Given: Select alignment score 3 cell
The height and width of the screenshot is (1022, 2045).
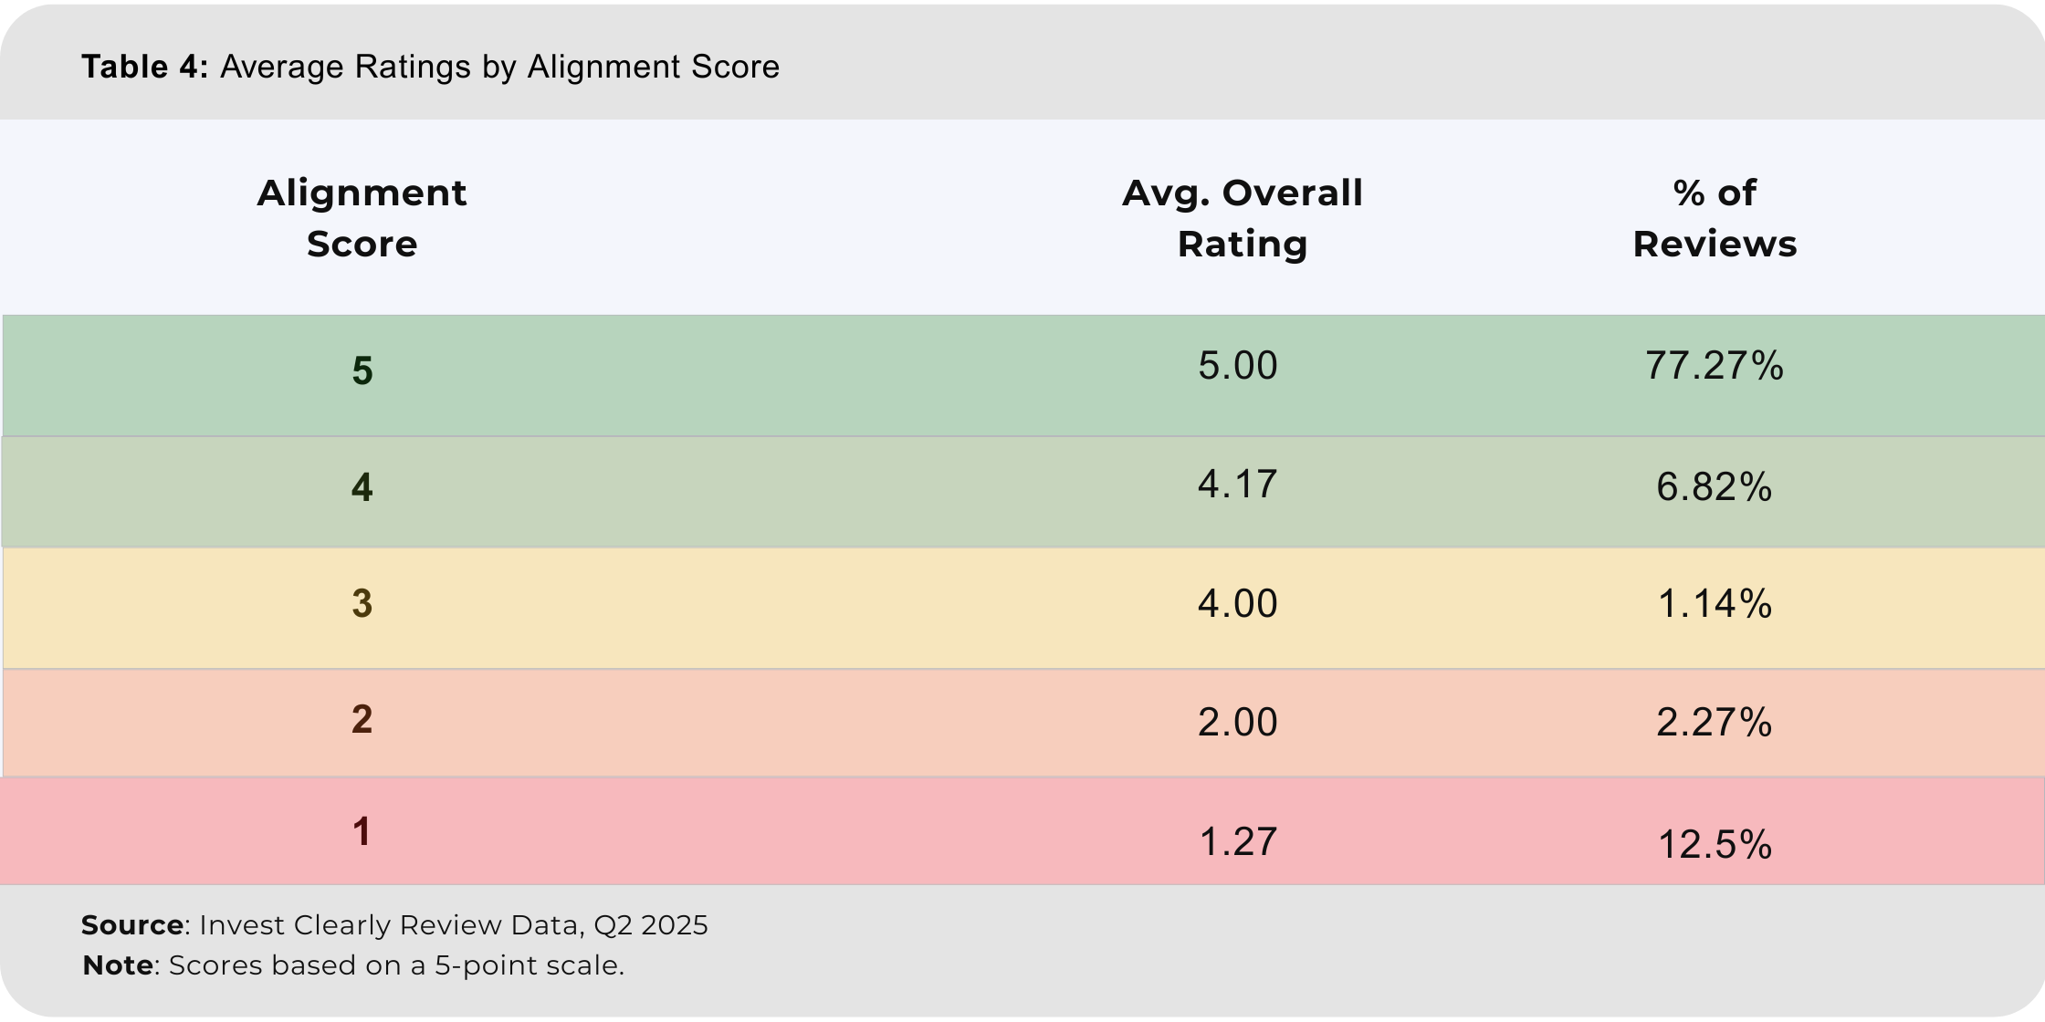Looking at the screenshot, I should tap(362, 603).
